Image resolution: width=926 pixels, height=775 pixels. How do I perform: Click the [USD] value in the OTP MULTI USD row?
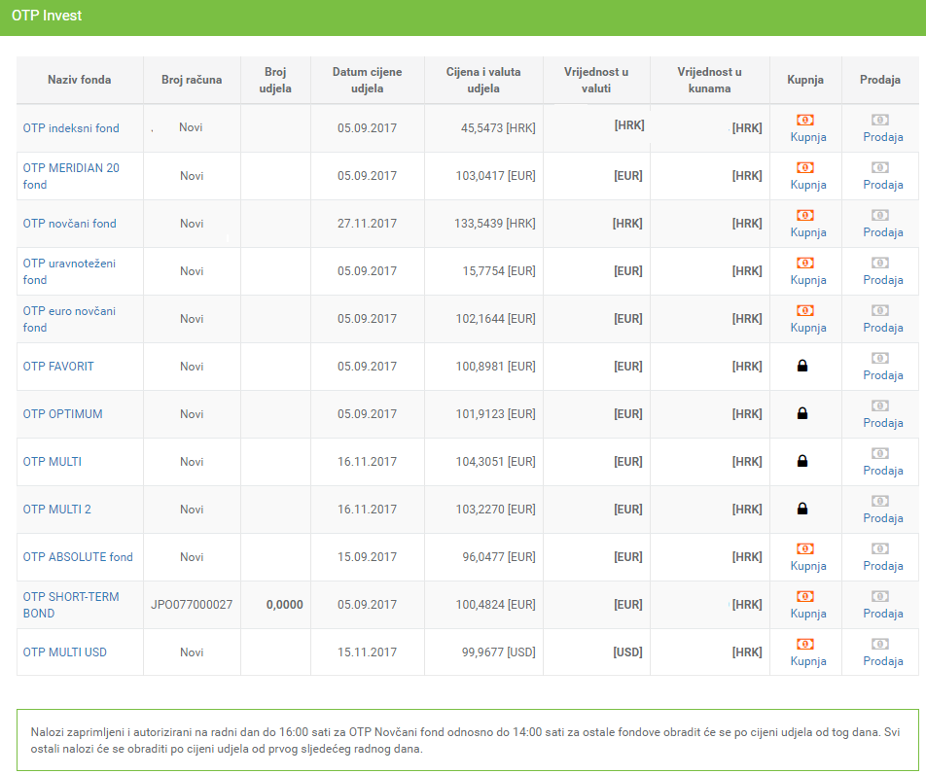point(627,652)
